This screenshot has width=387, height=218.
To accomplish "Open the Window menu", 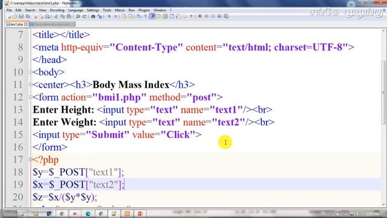I will click(x=160, y=10).
